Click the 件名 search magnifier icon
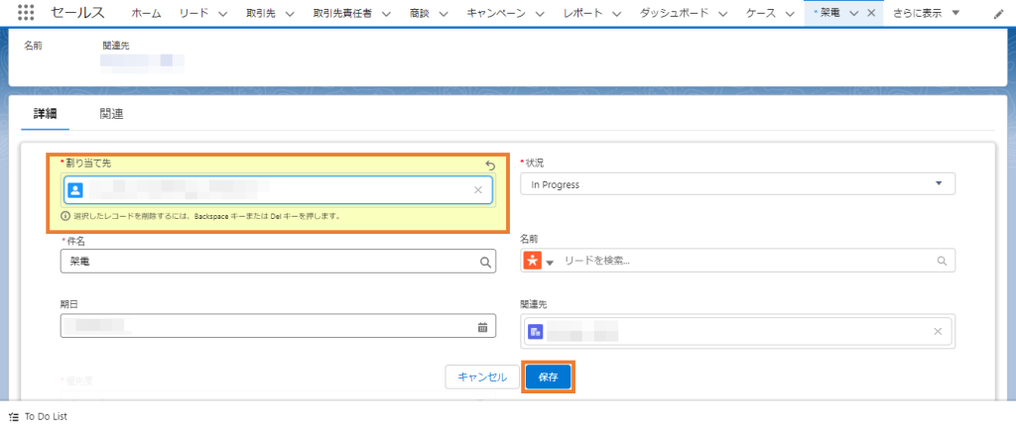The width and height of the screenshot is (1016, 431). tap(484, 263)
